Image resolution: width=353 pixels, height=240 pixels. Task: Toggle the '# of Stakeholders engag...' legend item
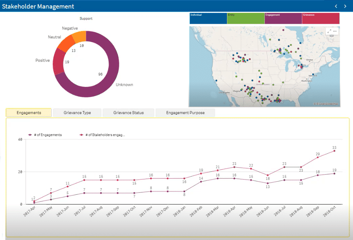point(103,135)
